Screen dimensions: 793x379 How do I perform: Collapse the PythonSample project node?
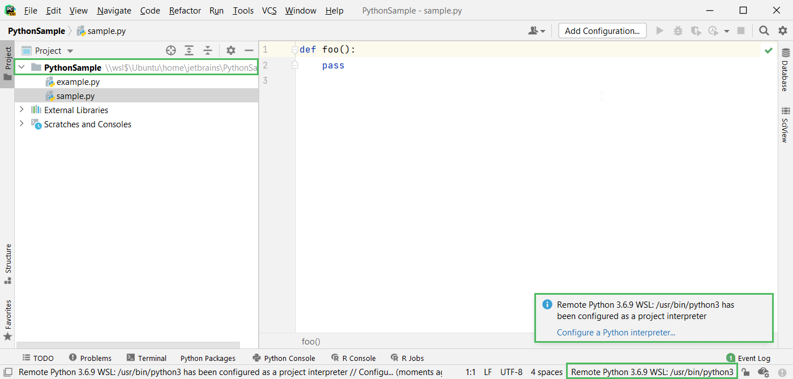pyautogui.click(x=21, y=67)
